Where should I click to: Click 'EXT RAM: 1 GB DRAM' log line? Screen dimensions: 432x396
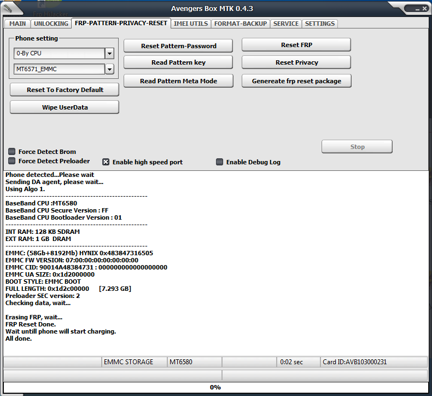[38, 239]
